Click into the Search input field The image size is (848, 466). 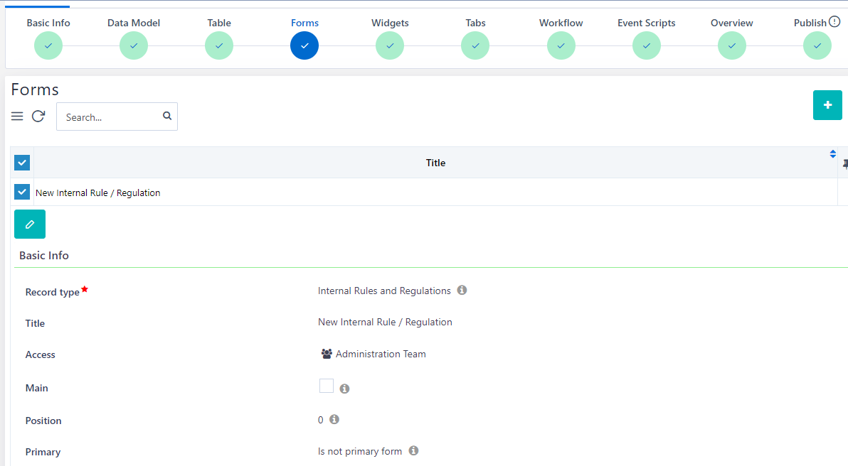(110, 117)
